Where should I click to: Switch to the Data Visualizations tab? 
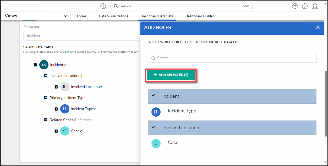point(113,16)
